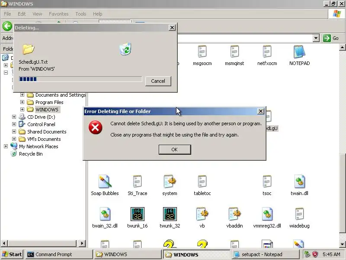The width and height of the screenshot is (346, 260).
Task: Select Documents and Settings in tree
Action: click(x=61, y=95)
